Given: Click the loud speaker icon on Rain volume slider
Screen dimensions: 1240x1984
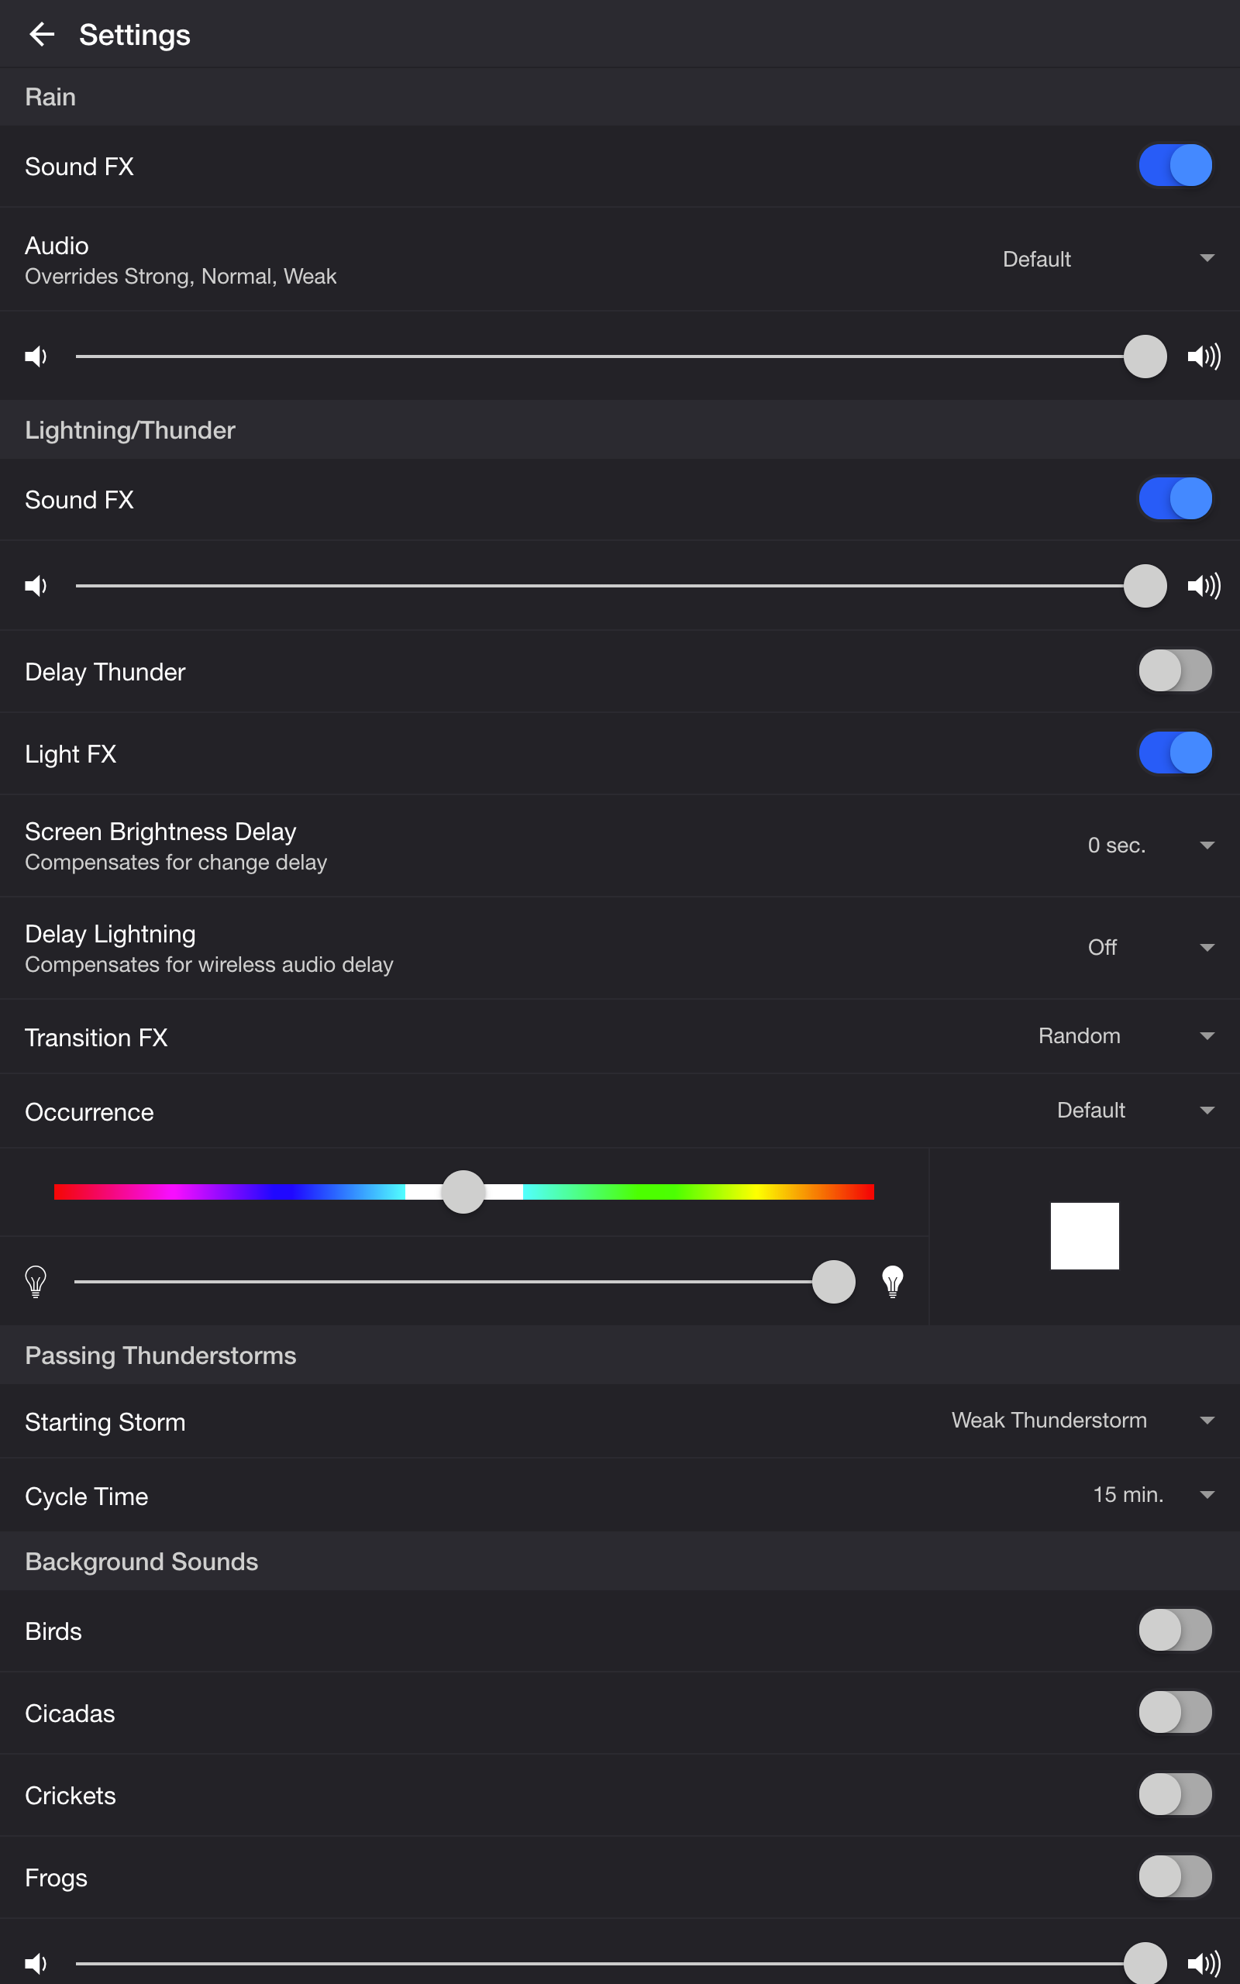Looking at the screenshot, I should [1202, 356].
